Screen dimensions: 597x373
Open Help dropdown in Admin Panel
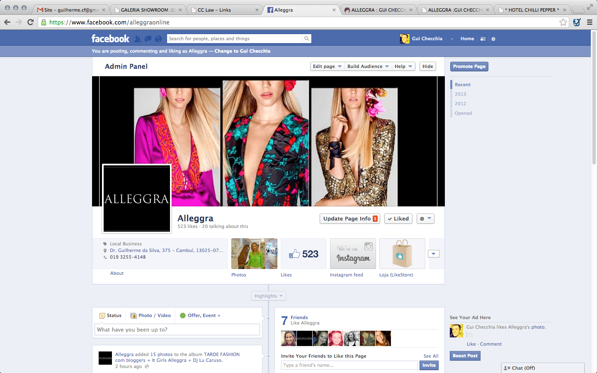click(403, 66)
